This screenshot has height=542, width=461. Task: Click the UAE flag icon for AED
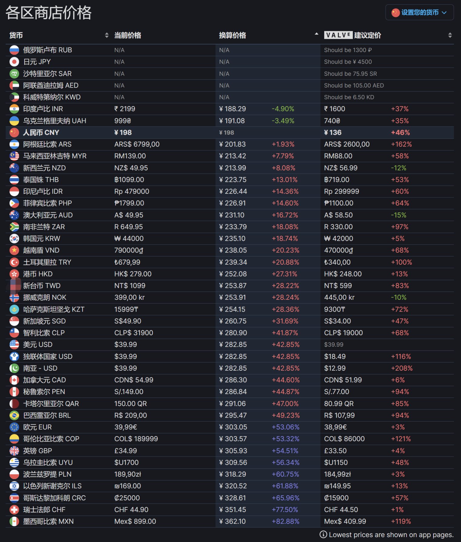point(14,85)
